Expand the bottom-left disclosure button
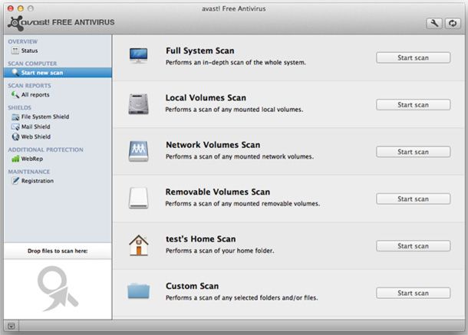Image resolution: width=468 pixels, height=335 pixels. (11, 327)
